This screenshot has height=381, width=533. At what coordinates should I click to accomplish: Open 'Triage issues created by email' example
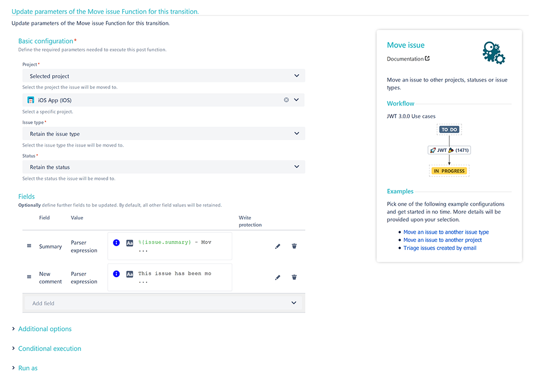pyautogui.click(x=440, y=248)
